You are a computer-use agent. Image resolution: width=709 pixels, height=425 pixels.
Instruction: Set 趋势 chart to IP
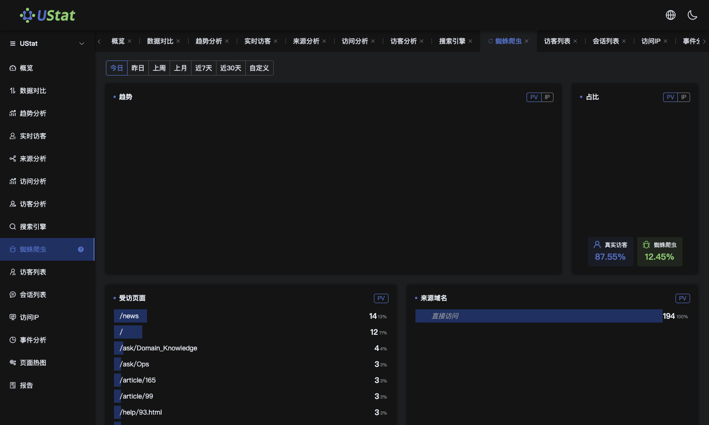click(547, 97)
